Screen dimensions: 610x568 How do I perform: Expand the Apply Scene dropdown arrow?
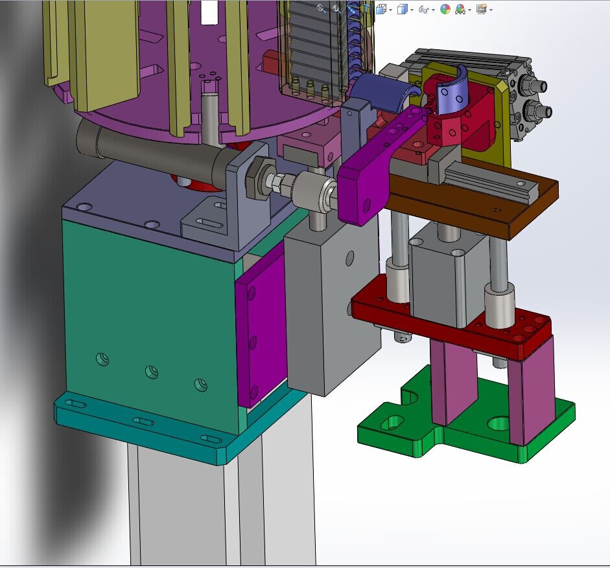coord(469,10)
